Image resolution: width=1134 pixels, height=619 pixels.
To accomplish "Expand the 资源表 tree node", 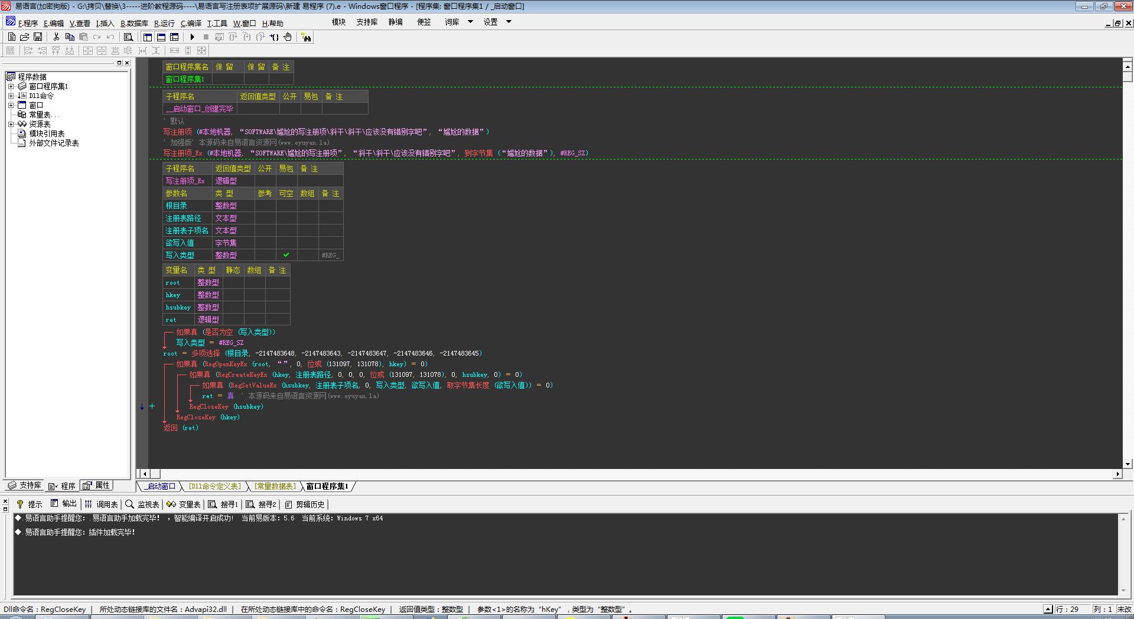I will 11,124.
